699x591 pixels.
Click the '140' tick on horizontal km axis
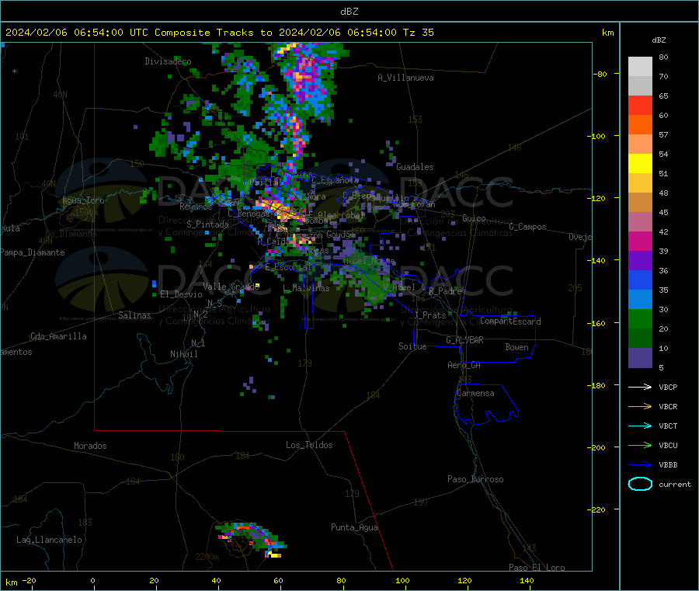(x=527, y=581)
